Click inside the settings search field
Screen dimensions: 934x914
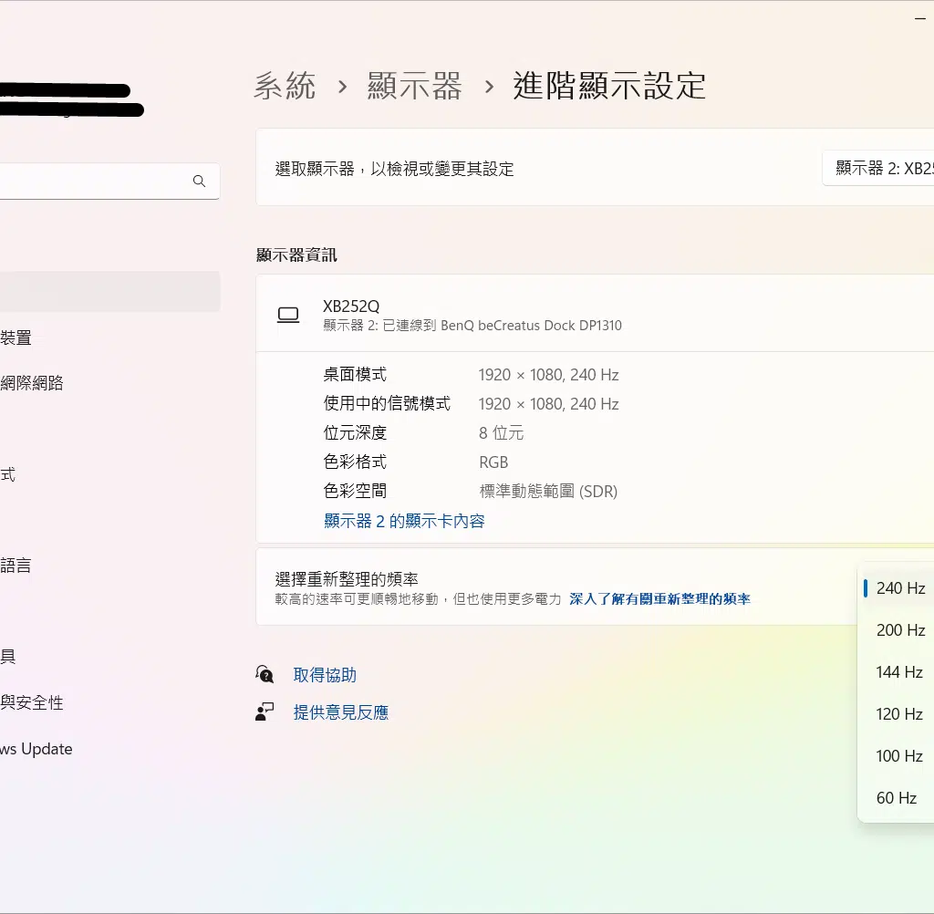[x=91, y=182]
